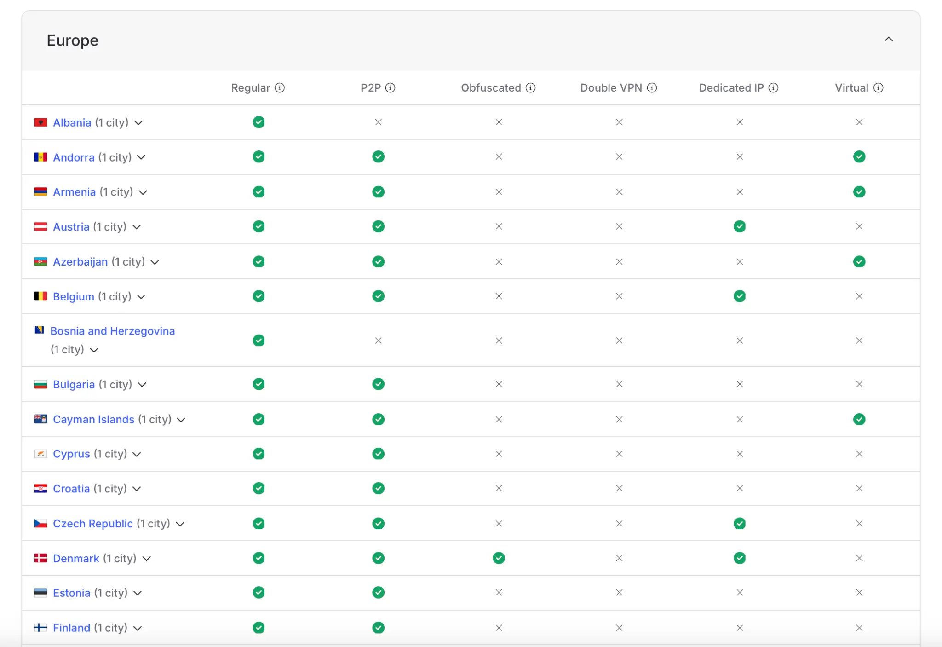The width and height of the screenshot is (942, 647).
Task: Open the Croatia country link
Action: click(71, 489)
